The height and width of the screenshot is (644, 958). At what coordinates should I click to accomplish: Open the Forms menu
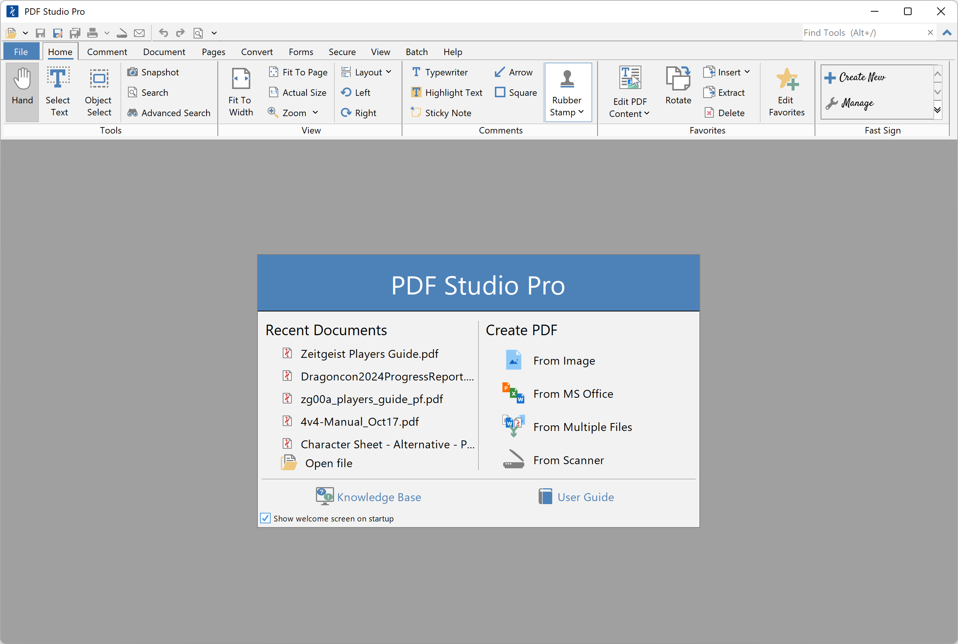coord(300,51)
